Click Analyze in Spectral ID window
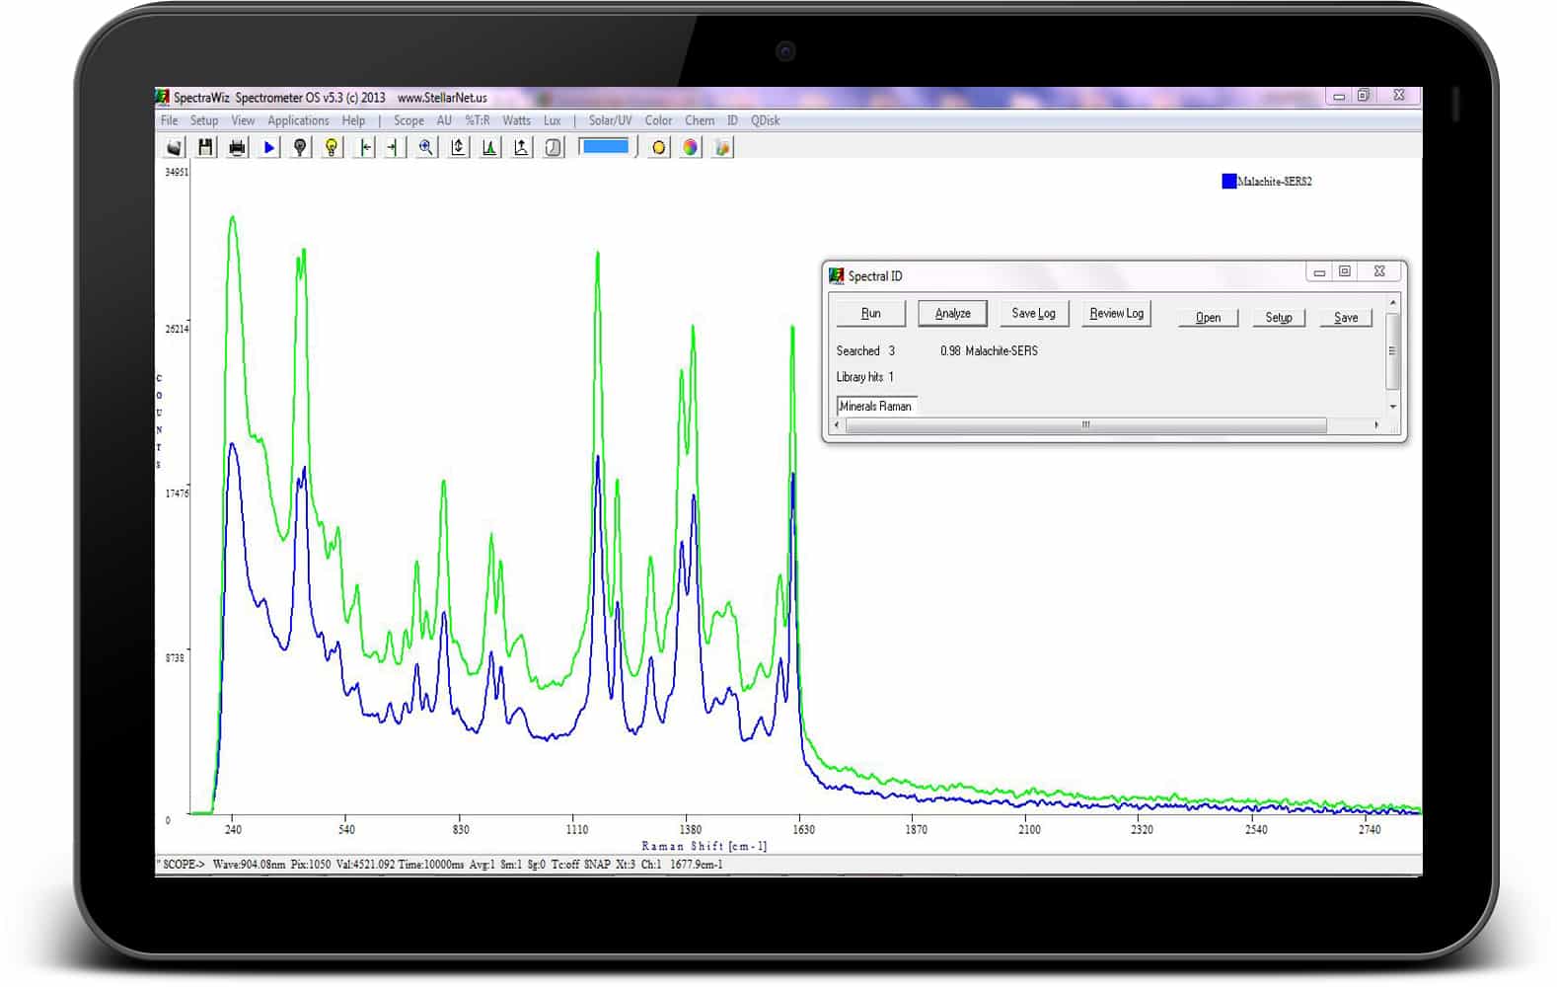This screenshot has height=987, width=1557. pos(952,313)
